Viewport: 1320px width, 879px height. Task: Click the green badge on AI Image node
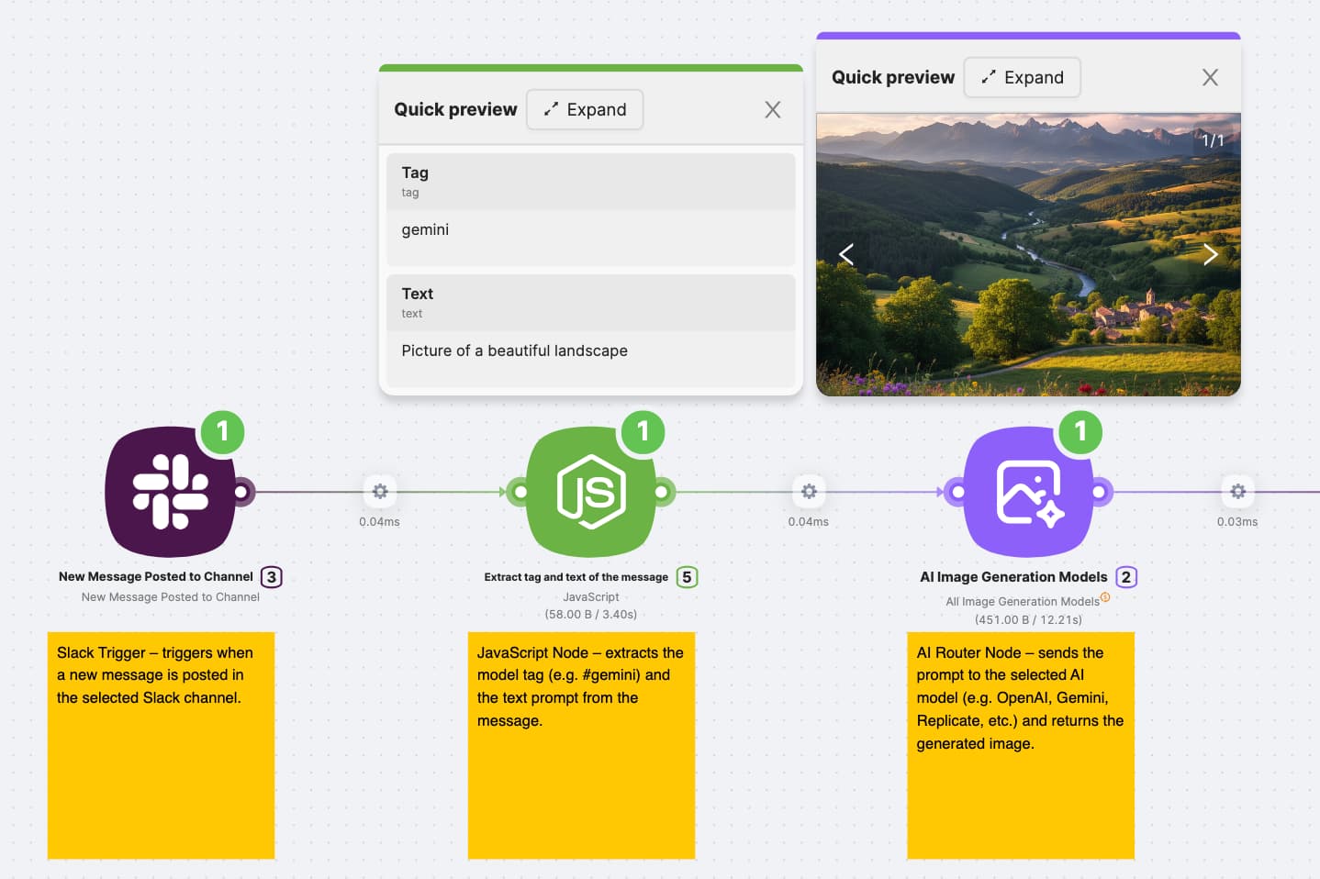1080,431
